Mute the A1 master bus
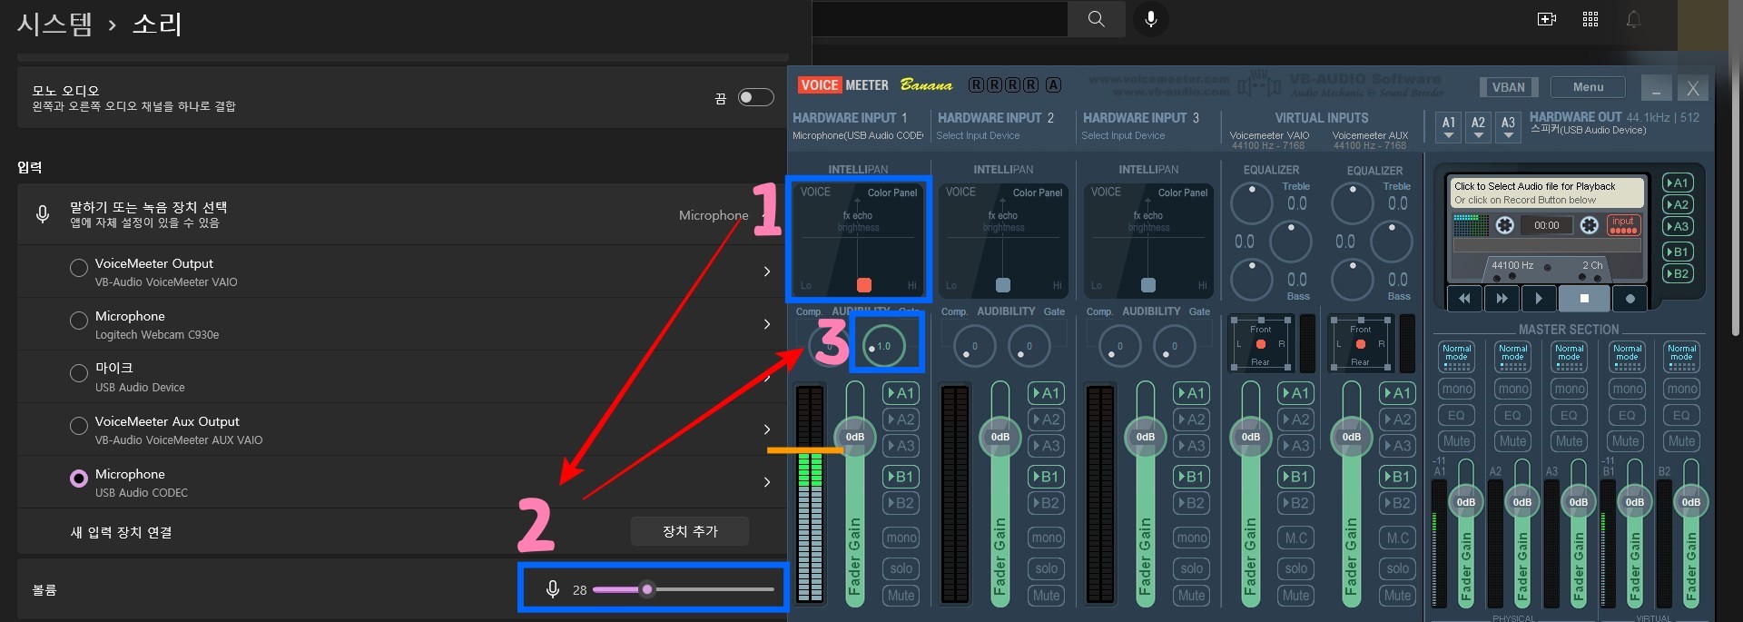Screen dimensions: 1743x622 tap(1456, 441)
